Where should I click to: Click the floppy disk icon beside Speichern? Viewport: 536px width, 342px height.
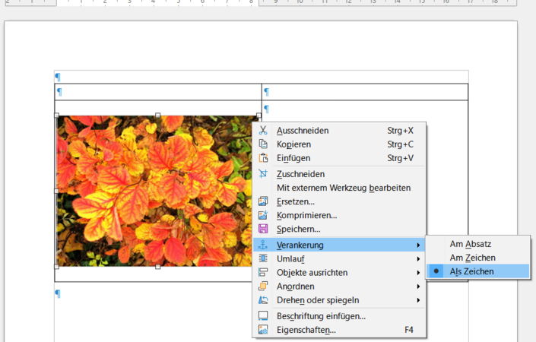[263, 229]
